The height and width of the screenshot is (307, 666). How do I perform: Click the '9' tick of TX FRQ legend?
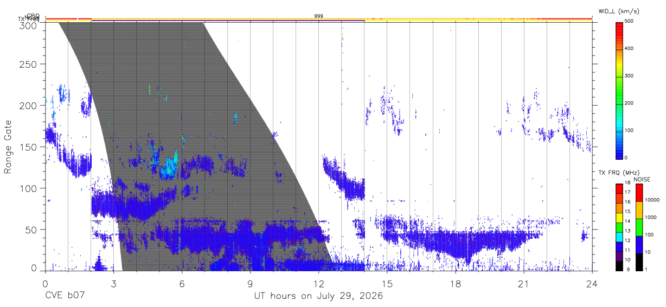pos(628,270)
